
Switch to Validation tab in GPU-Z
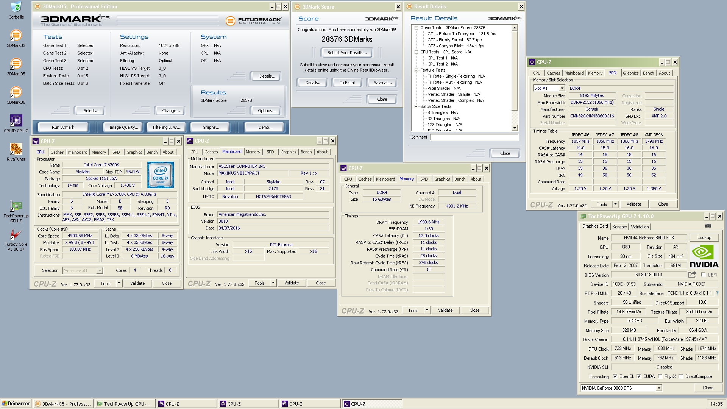(x=640, y=227)
